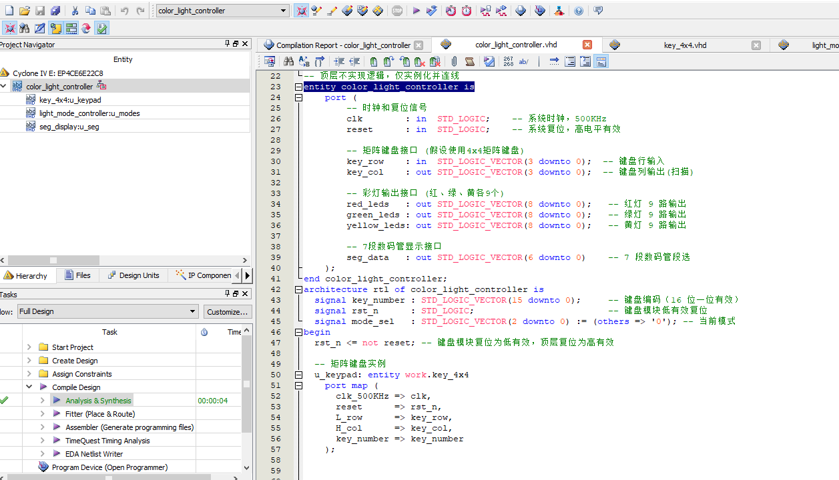Toggle a bookmark in the editor

point(374,61)
